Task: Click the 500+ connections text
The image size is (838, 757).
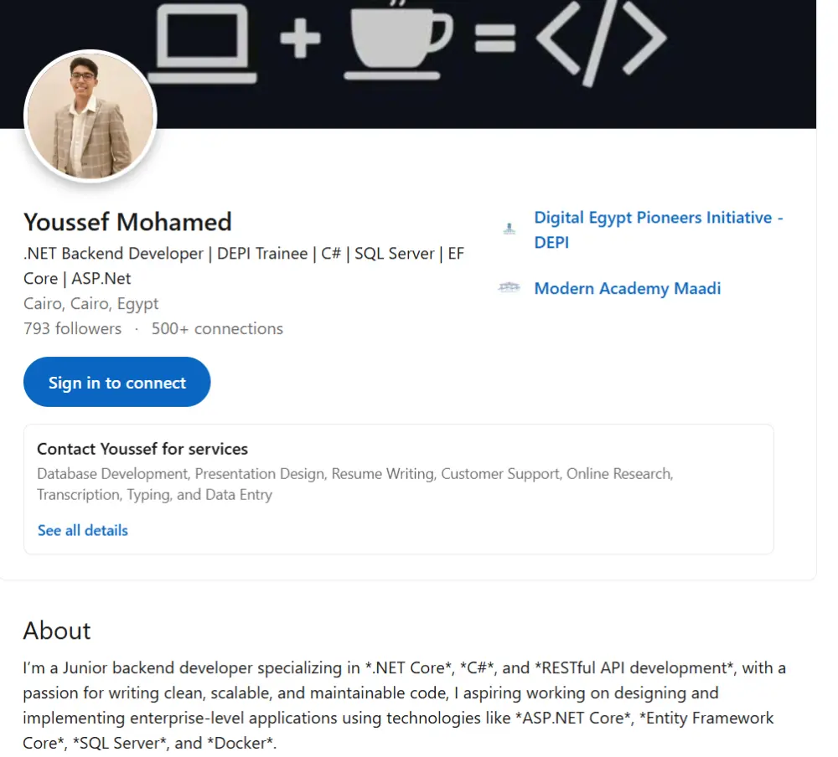Action: (x=217, y=328)
